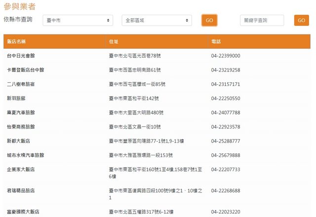Click the GO button next to district dropdown

209,20
